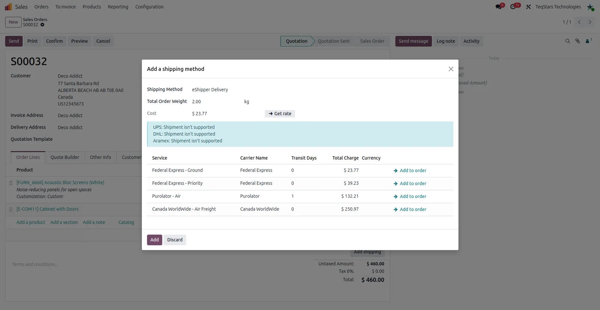Open the conversations chat icon
600x310 pixels.
point(498,7)
